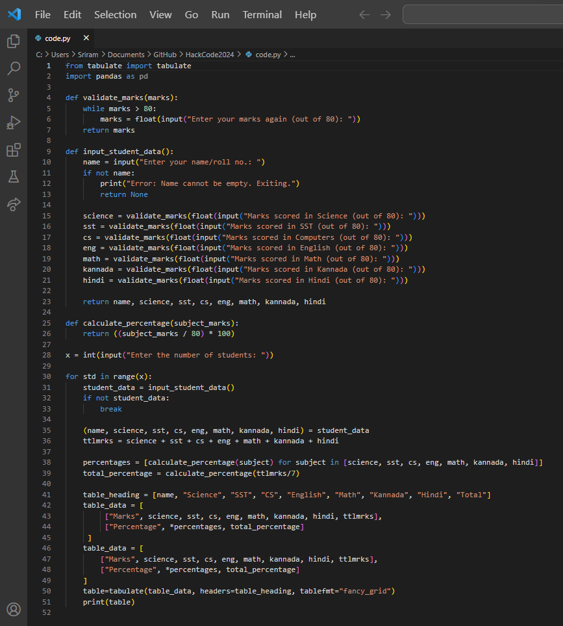This screenshot has width=563, height=626.
Task: Open the Source Control view
Action: click(14, 96)
